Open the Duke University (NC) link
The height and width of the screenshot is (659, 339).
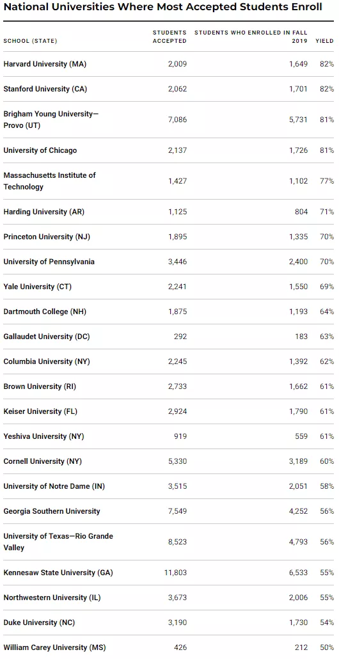point(39,623)
